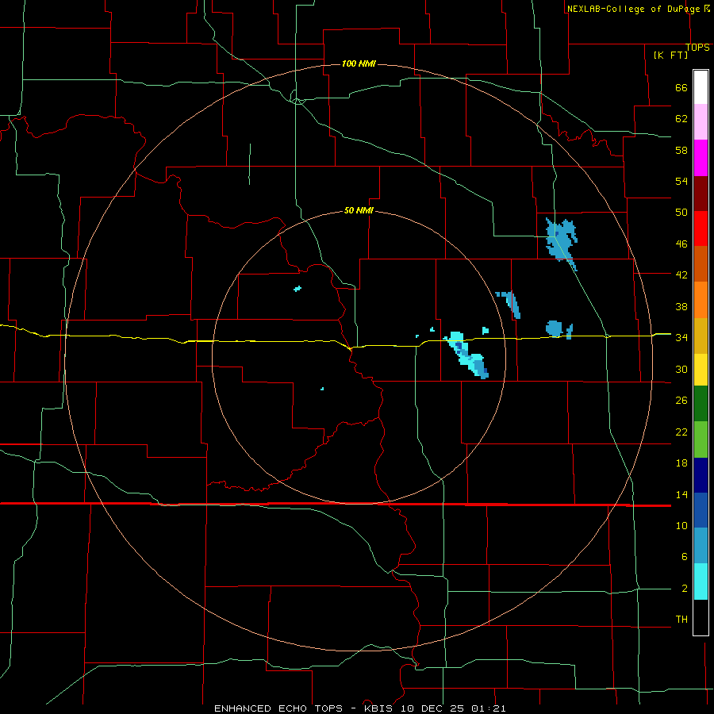
Task: Click the "10 DEC 25" date text
Action: click(433, 708)
